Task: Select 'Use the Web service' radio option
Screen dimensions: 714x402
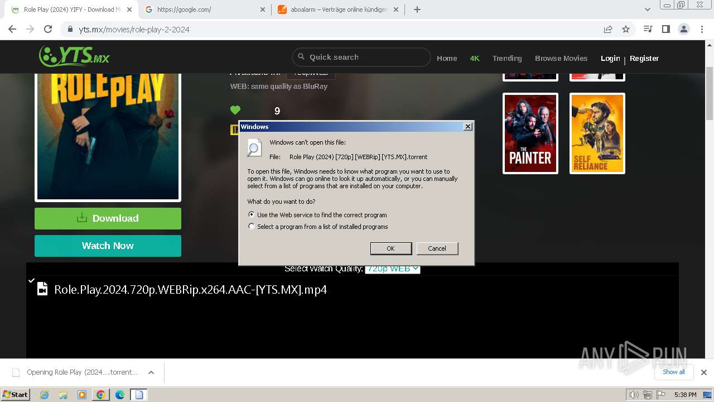Action: pos(252,214)
